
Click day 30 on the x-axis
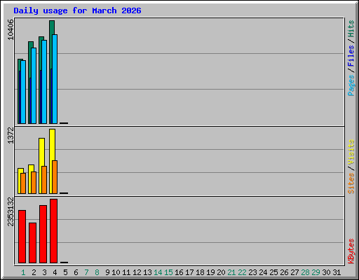326,272
